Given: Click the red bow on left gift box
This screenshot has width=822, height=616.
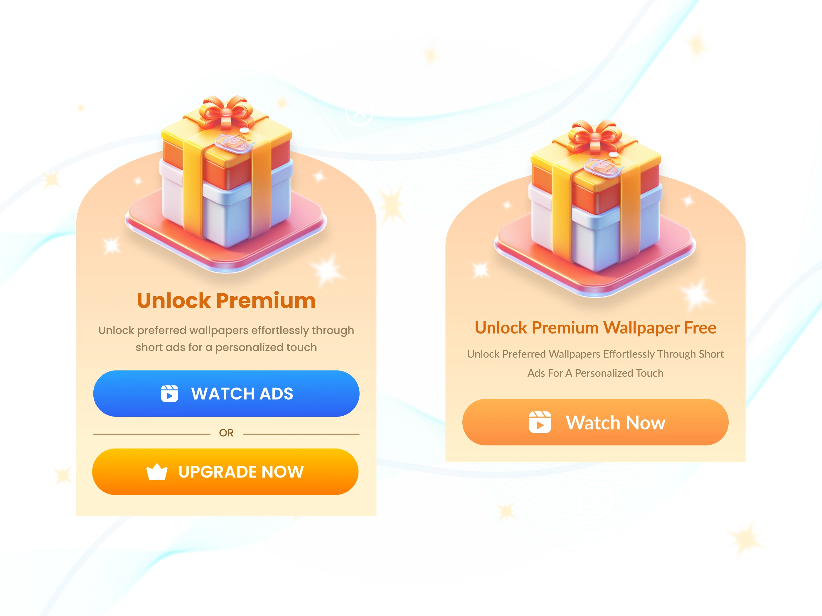Looking at the screenshot, I should click(x=225, y=111).
